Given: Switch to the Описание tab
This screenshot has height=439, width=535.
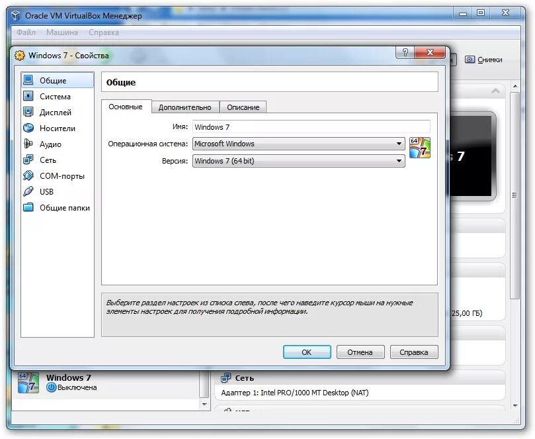Looking at the screenshot, I should (243, 107).
